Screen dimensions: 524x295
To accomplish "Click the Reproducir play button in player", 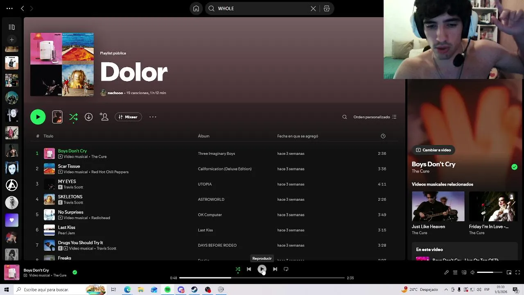I will 262,269.
